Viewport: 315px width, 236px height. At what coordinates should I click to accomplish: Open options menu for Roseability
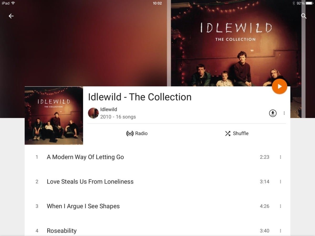click(280, 231)
